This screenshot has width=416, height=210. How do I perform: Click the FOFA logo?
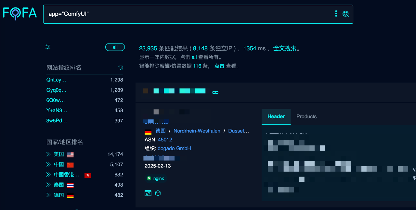pyautogui.click(x=20, y=13)
